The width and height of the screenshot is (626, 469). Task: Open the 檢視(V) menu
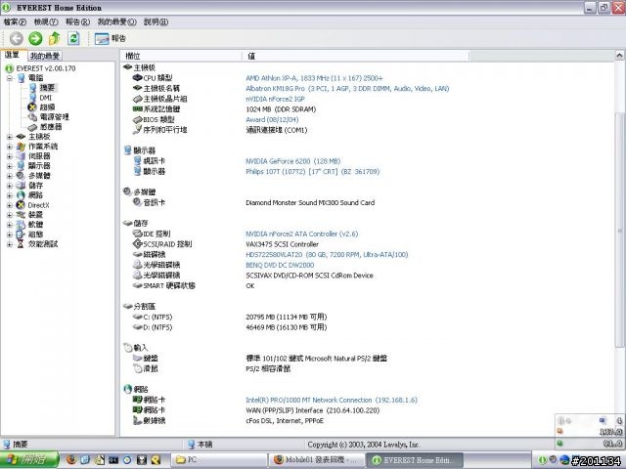[x=46, y=21]
